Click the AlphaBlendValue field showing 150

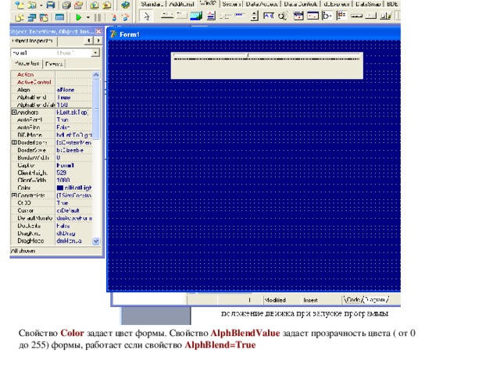pyautogui.click(x=73, y=105)
